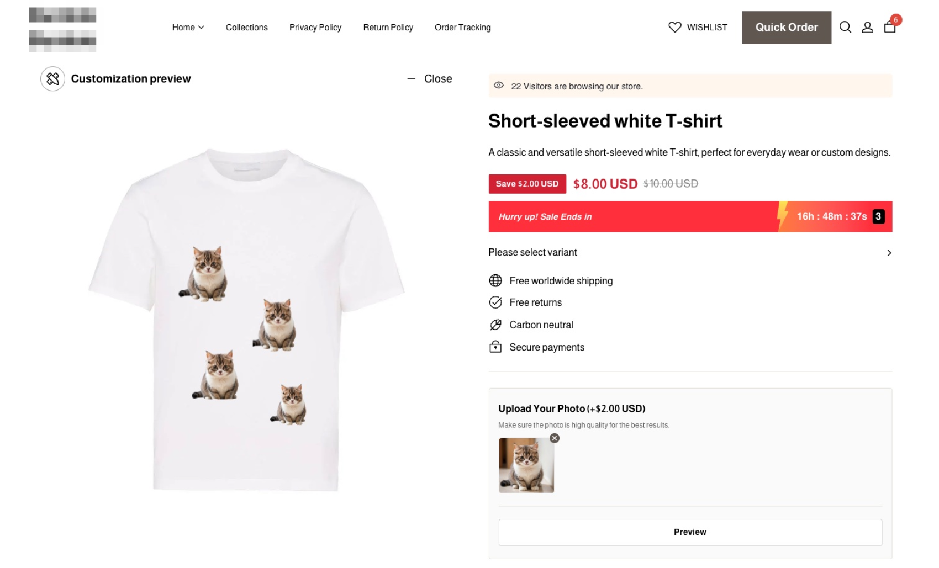
Task: Click the secure payments lock icon
Action: [x=495, y=347]
